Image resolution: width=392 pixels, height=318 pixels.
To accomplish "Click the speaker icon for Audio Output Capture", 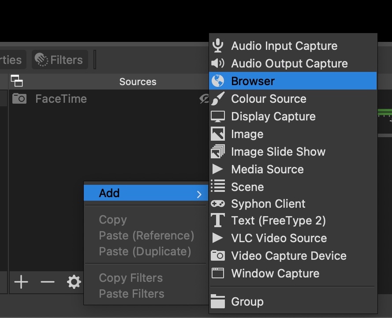I will click(x=218, y=64).
